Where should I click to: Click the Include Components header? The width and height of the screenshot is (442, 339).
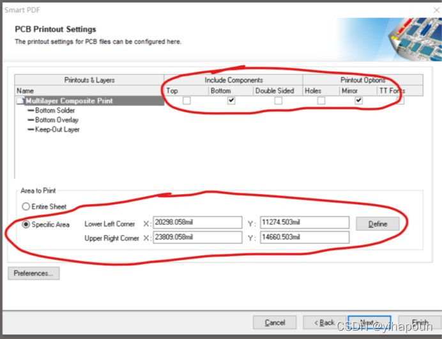(x=233, y=80)
